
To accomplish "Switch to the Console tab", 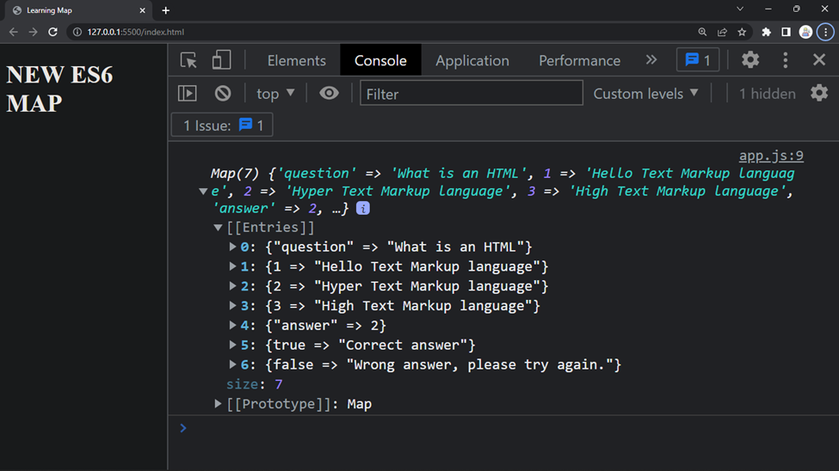I will pyautogui.click(x=380, y=60).
